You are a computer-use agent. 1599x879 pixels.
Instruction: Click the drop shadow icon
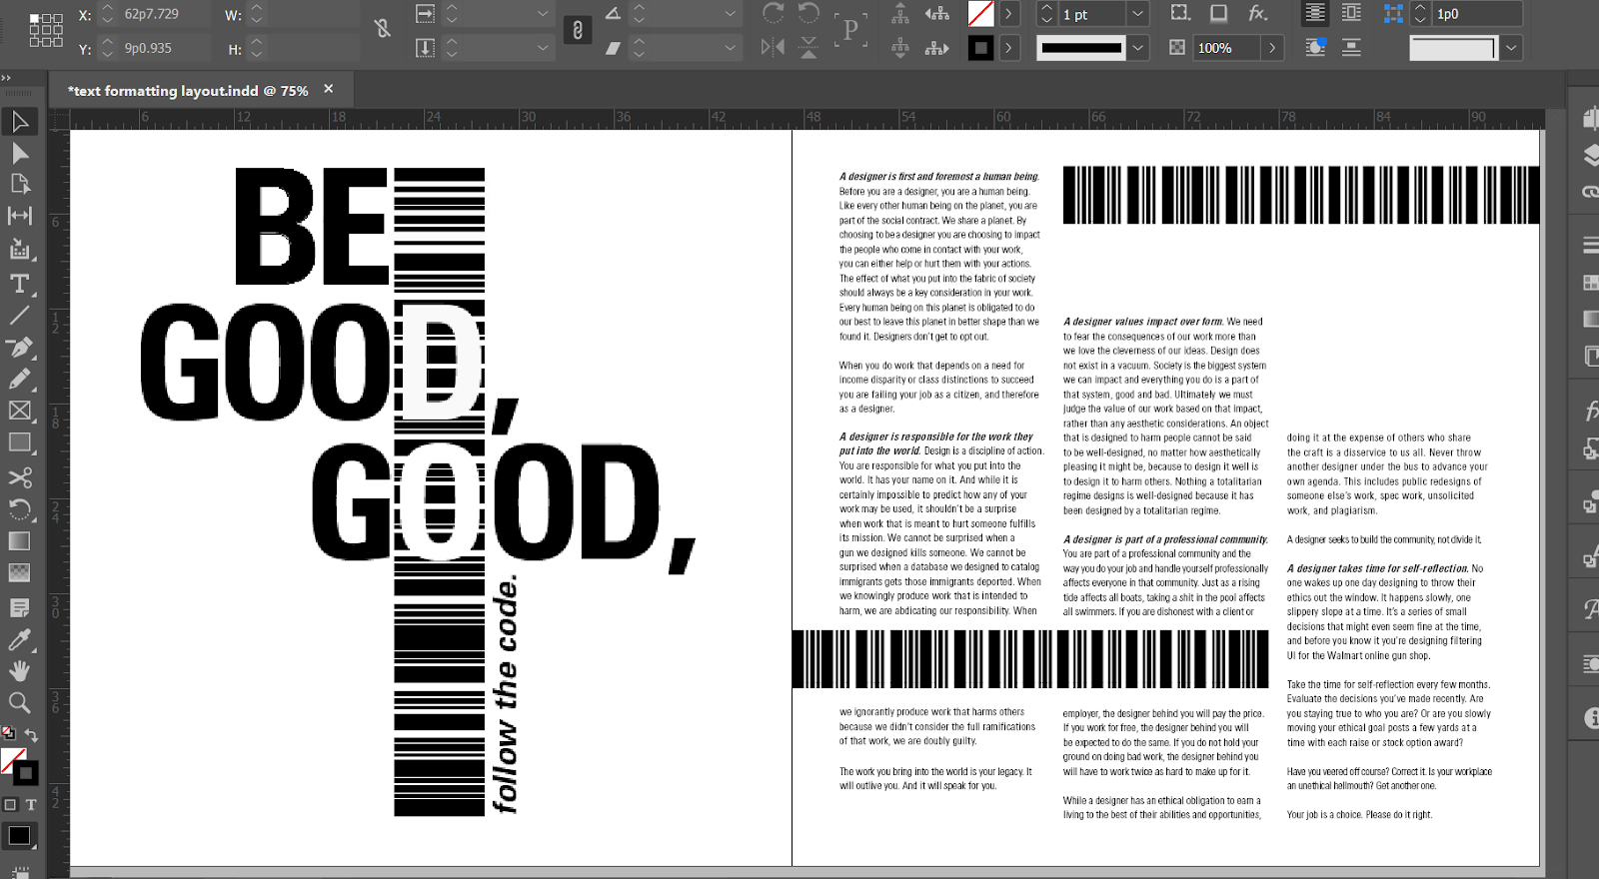1219,14
